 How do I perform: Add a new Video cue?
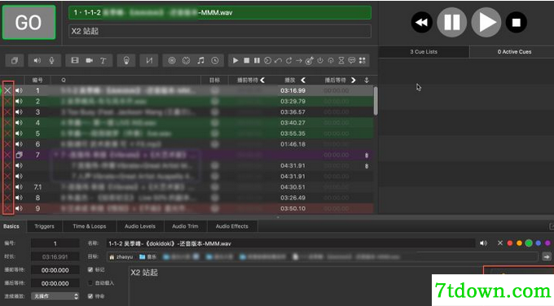75,61
